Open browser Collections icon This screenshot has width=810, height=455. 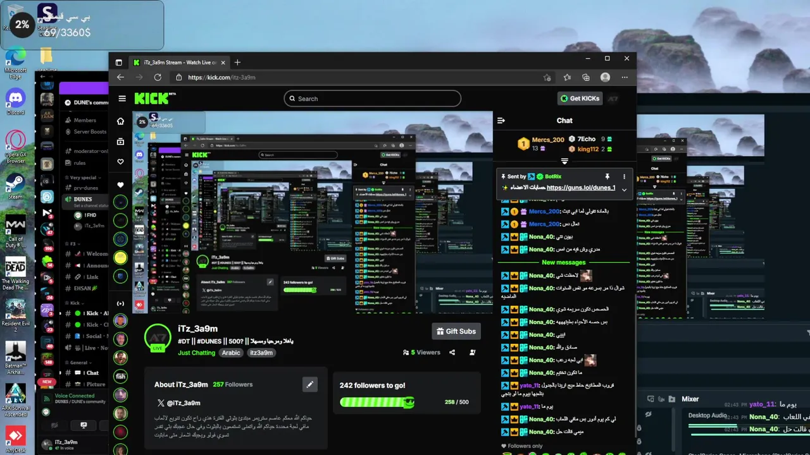586,77
